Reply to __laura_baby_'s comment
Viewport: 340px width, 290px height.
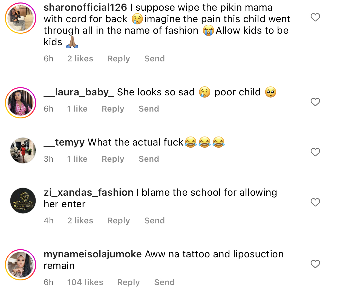[113, 109]
